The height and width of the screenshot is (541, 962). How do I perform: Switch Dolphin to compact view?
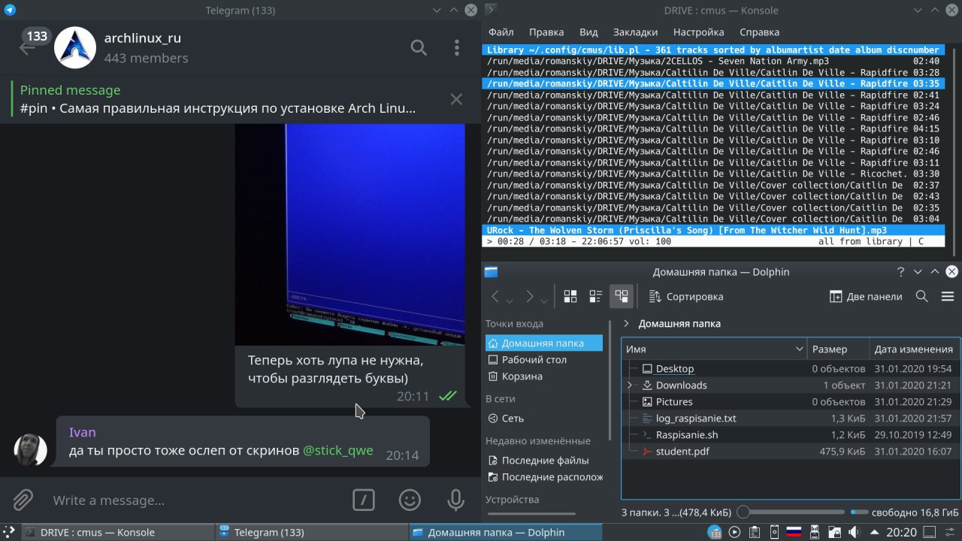click(596, 297)
